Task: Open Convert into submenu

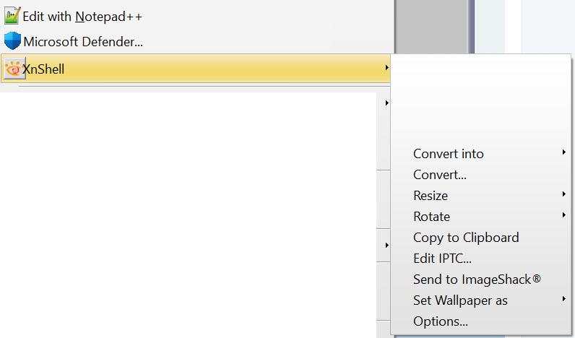Action: click(x=448, y=154)
